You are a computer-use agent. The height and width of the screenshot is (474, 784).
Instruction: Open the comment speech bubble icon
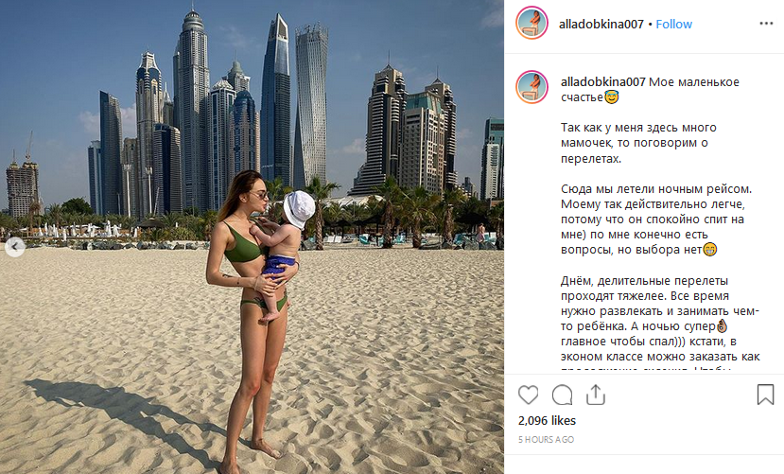point(562,395)
